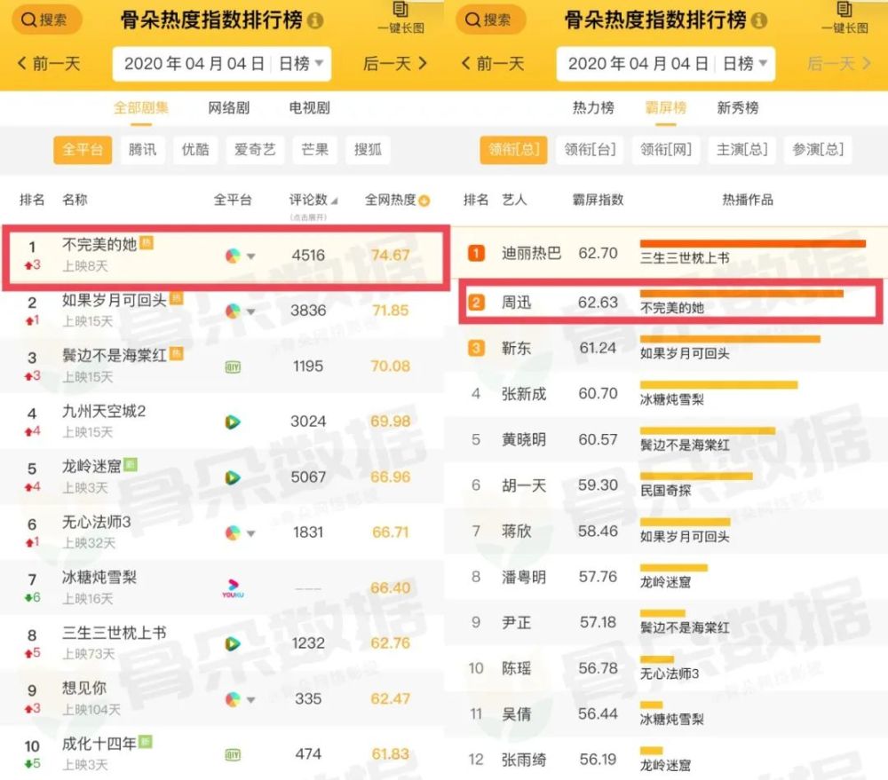This screenshot has height=780, width=888.
Task: Select the 爱奇艺 platform filter
Action: coord(255,150)
